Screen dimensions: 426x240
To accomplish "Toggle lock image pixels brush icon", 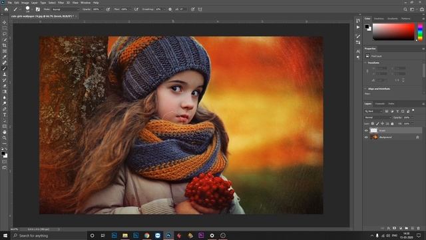I will 377,123.
